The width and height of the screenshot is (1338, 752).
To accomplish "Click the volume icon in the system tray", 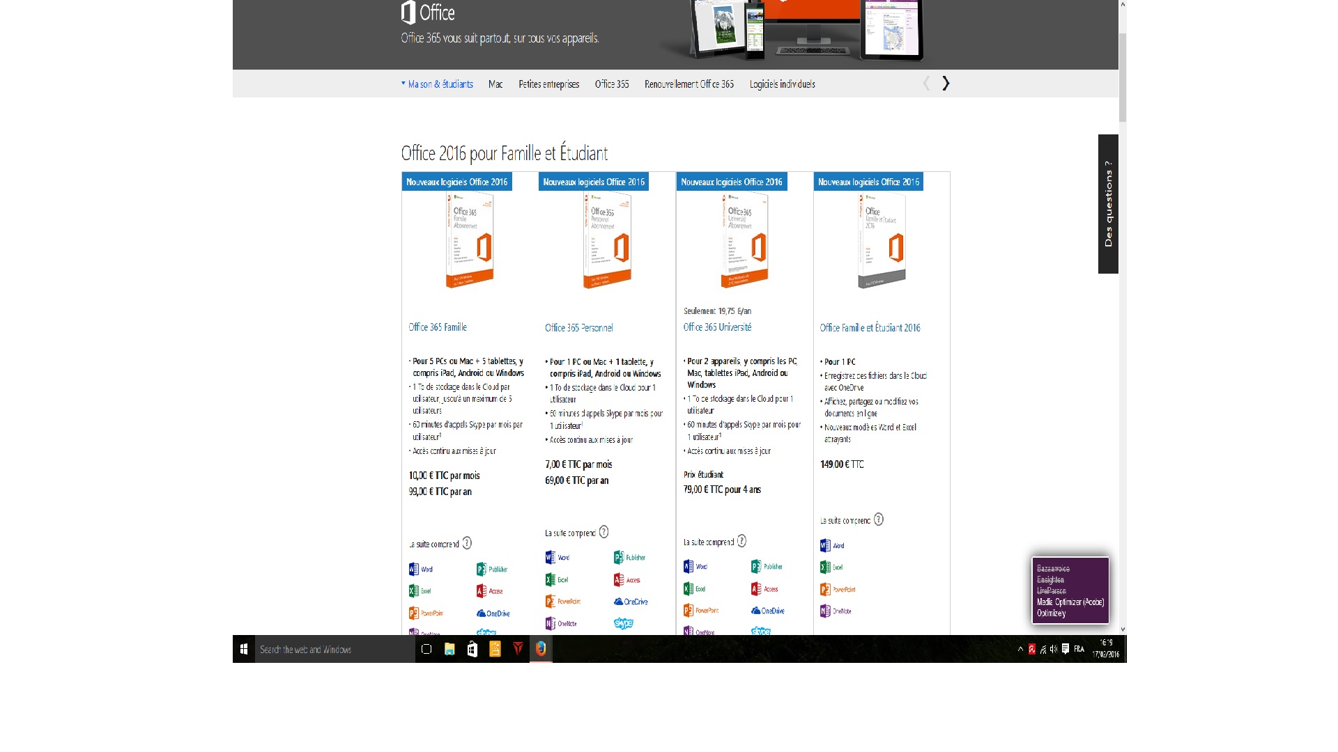I will [x=1054, y=649].
